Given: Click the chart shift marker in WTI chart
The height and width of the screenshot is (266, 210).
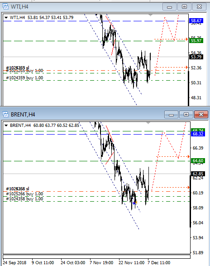Looking at the screenshot, I should pyautogui.click(x=150, y=15).
